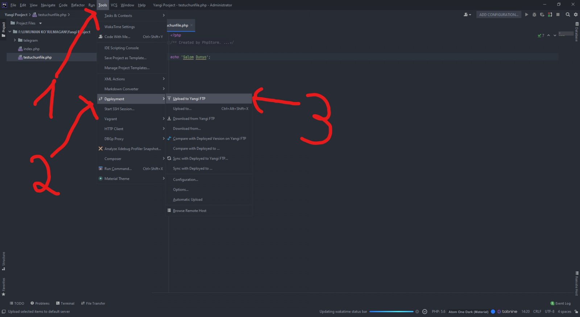
Task: Click the Stop square icon
Action: [x=558, y=14]
